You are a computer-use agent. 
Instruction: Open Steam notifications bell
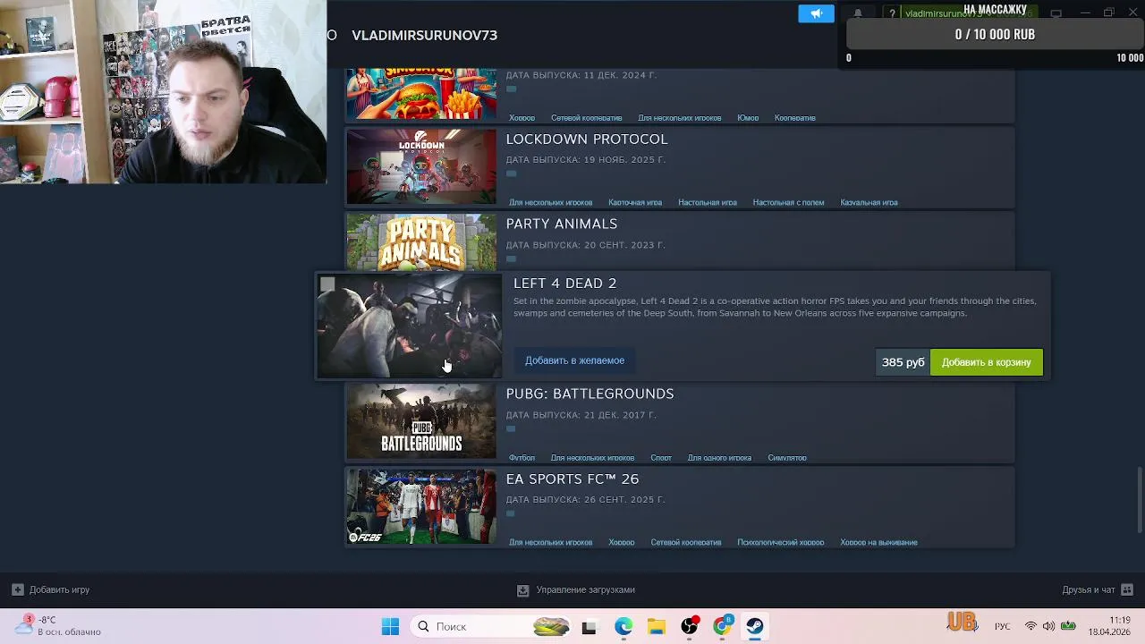[858, 13]
